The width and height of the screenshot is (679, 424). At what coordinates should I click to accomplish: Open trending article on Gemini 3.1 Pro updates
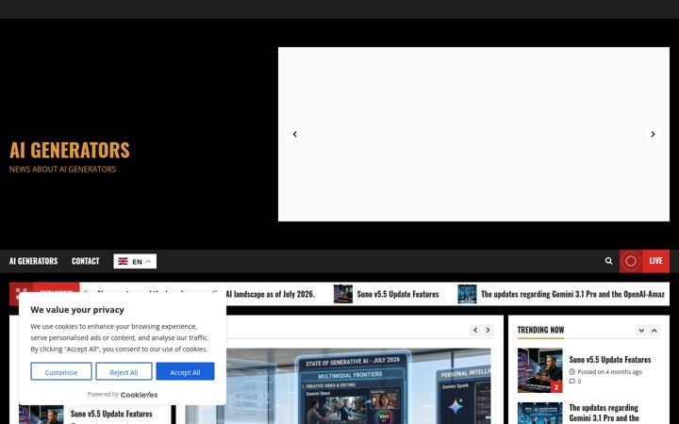pyautogui.click(x=604, y=414)
